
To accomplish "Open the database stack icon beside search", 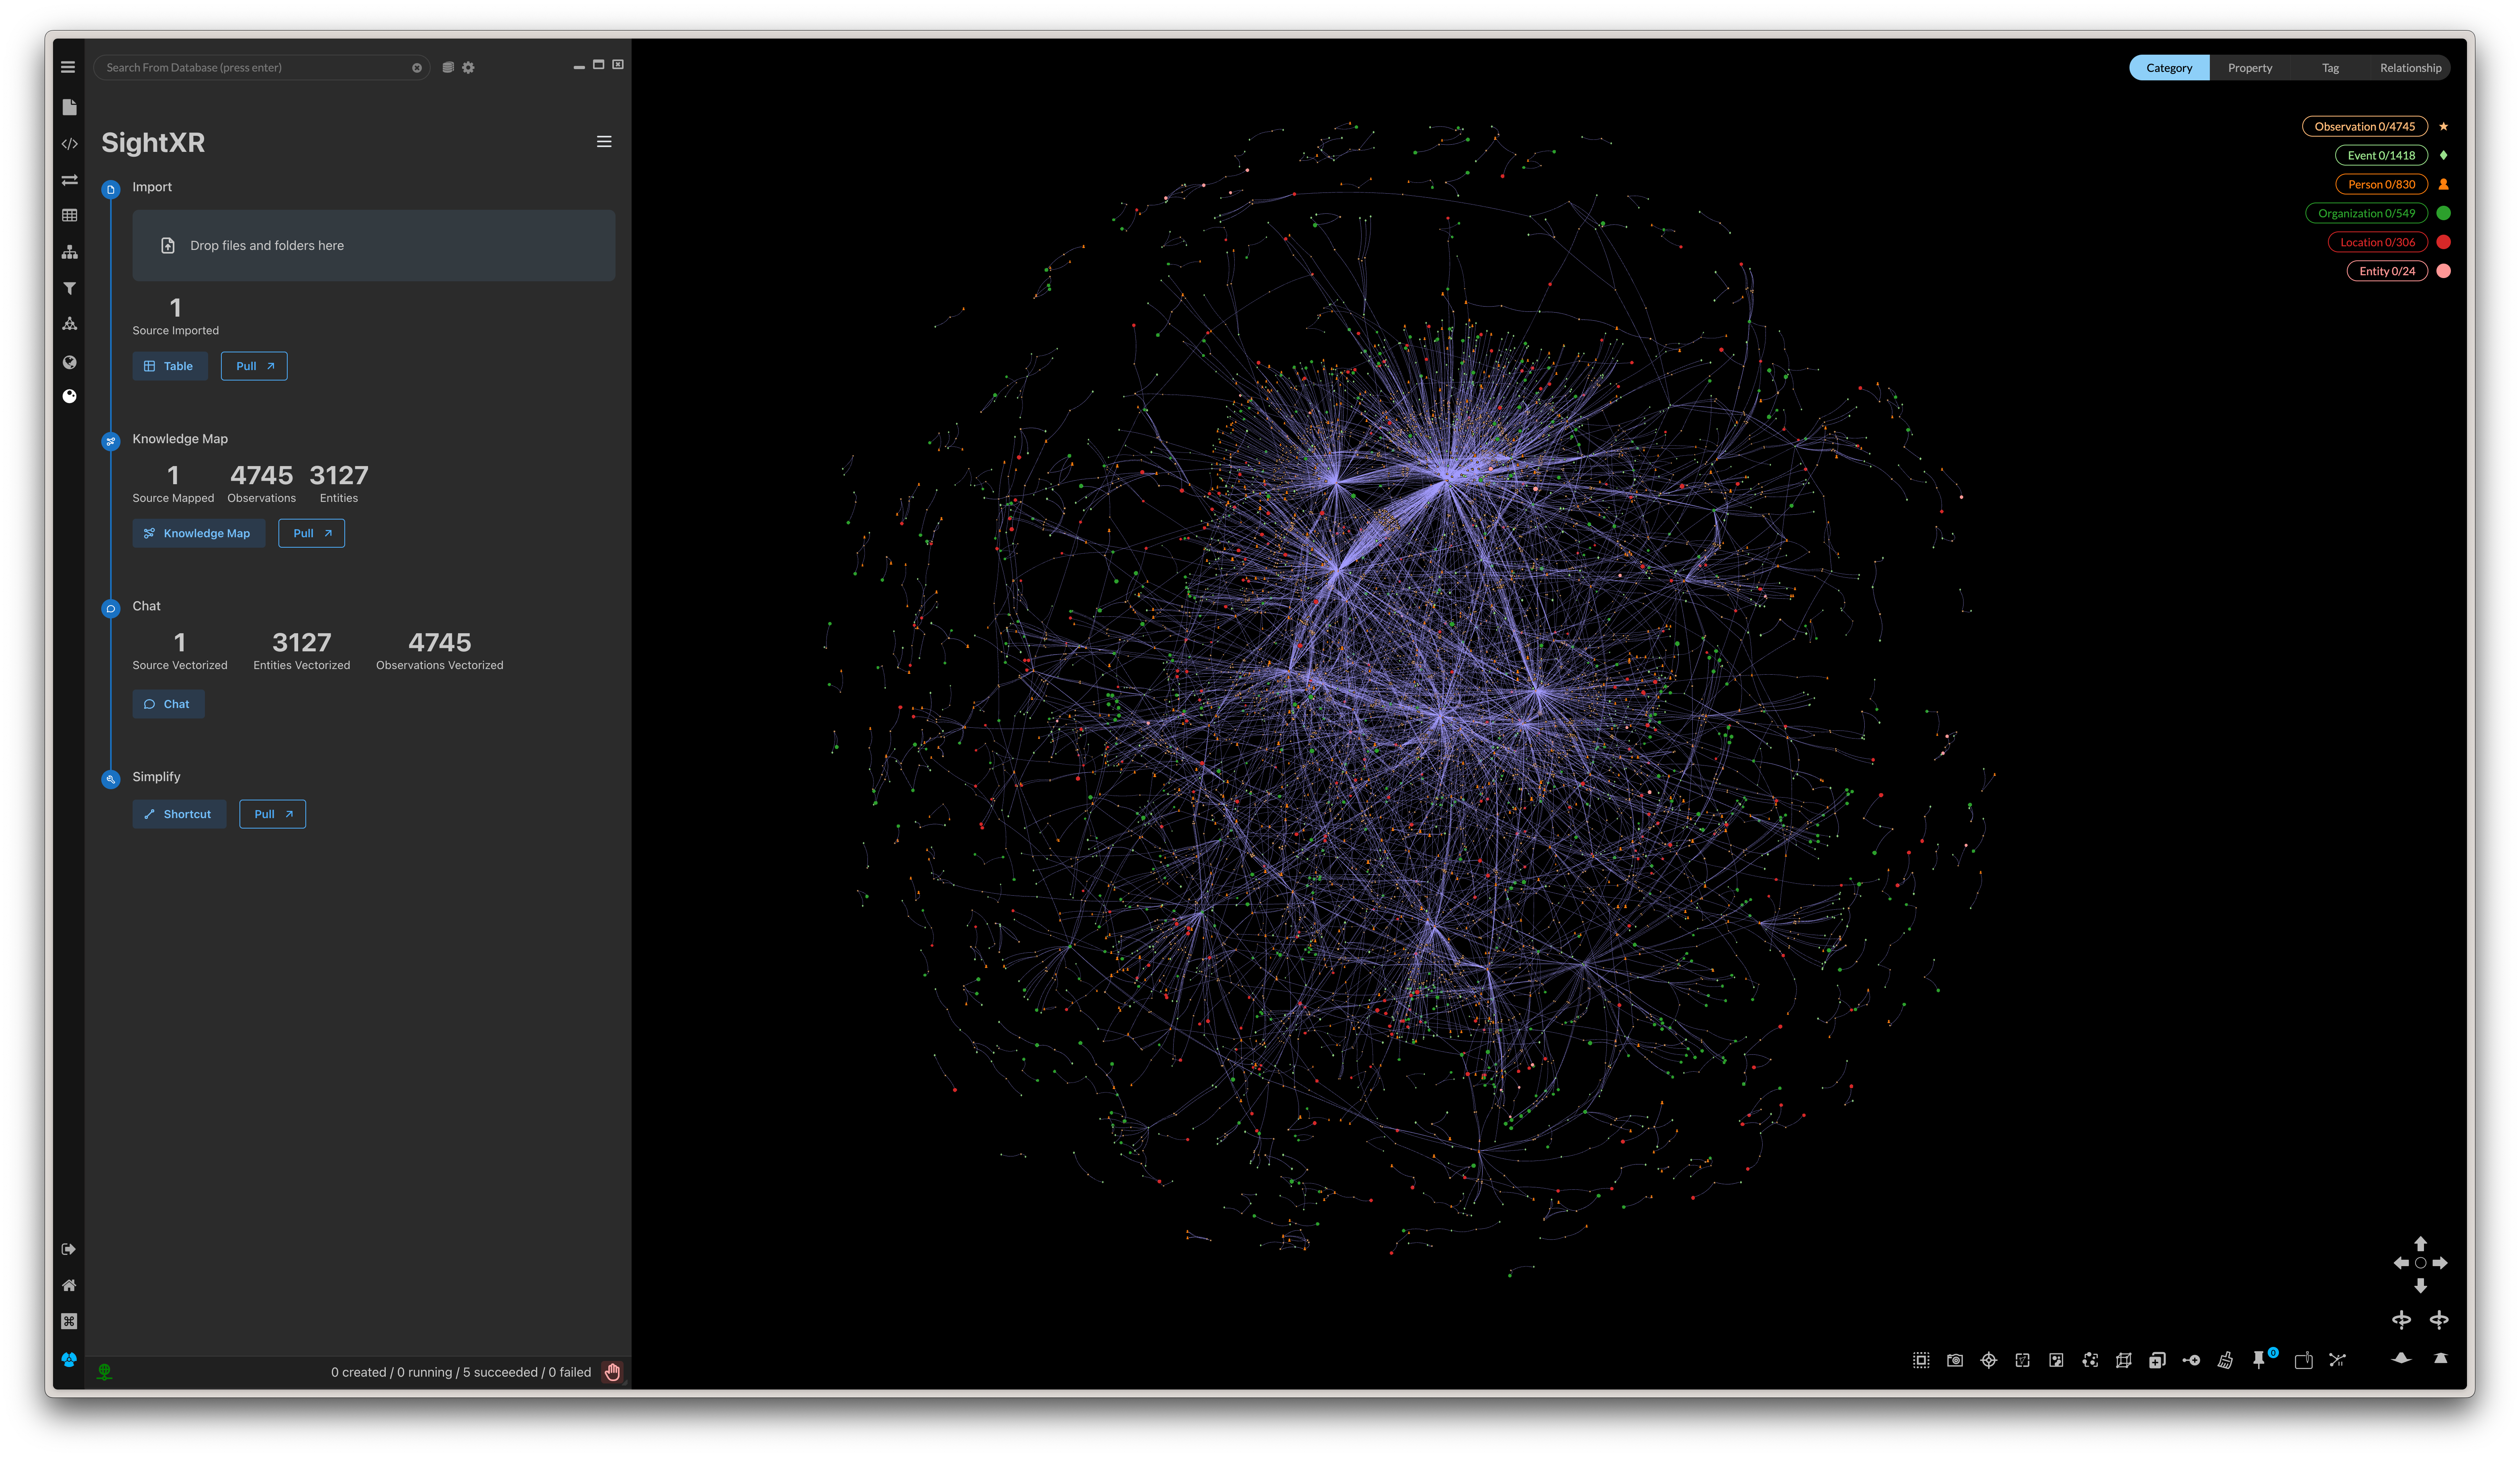I will (x=448, y=68).
